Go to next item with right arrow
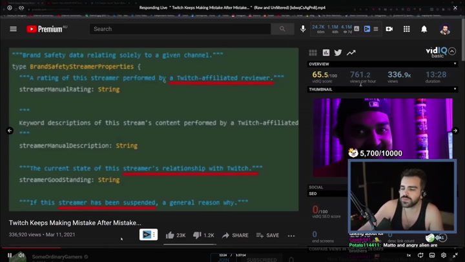This screenshot has height=262, width=465. coord(455,130)
